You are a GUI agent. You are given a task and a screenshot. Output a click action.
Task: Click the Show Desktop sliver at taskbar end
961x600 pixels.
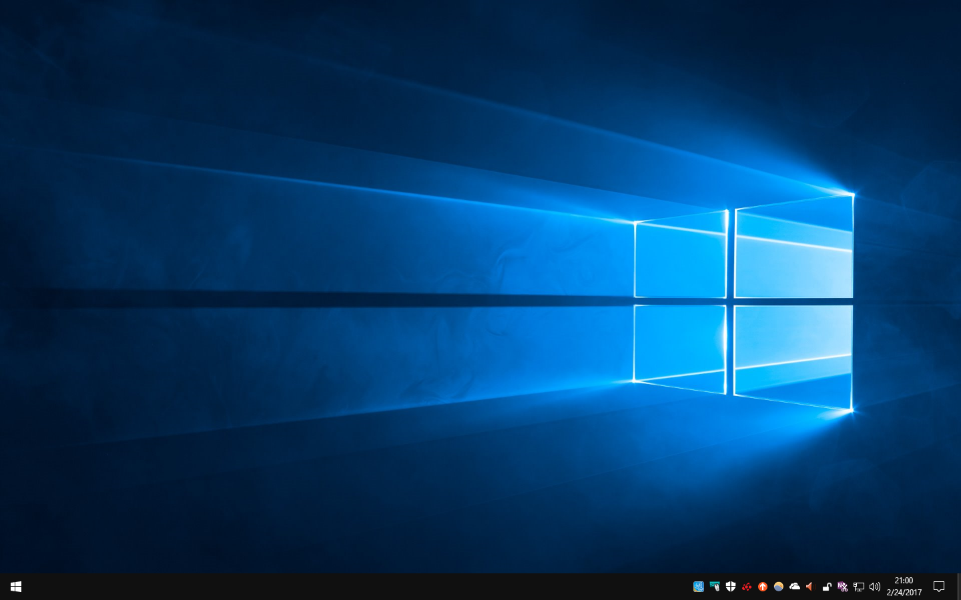[x=959, y=587]
